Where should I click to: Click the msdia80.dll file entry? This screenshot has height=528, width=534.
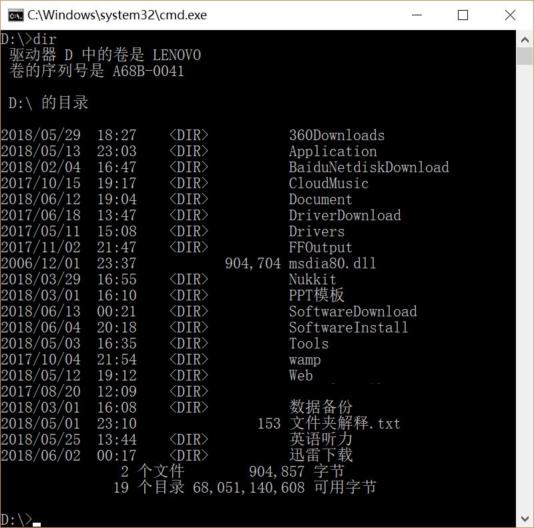point(332,263)
